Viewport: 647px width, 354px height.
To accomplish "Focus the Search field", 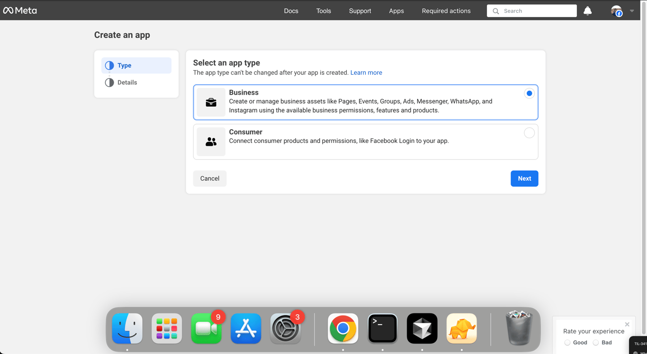I will point(531,11).
